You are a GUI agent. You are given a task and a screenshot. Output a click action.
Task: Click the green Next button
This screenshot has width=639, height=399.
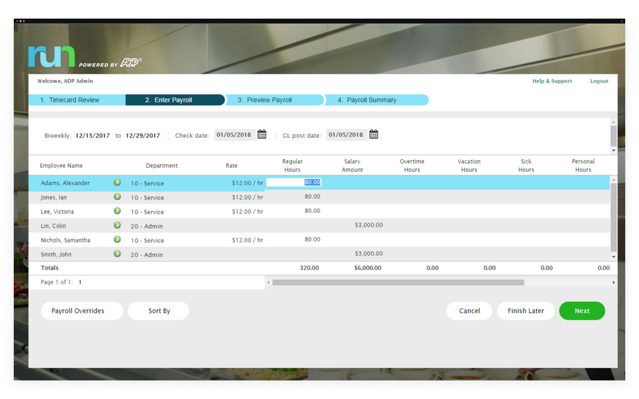(x=582, y=311)
